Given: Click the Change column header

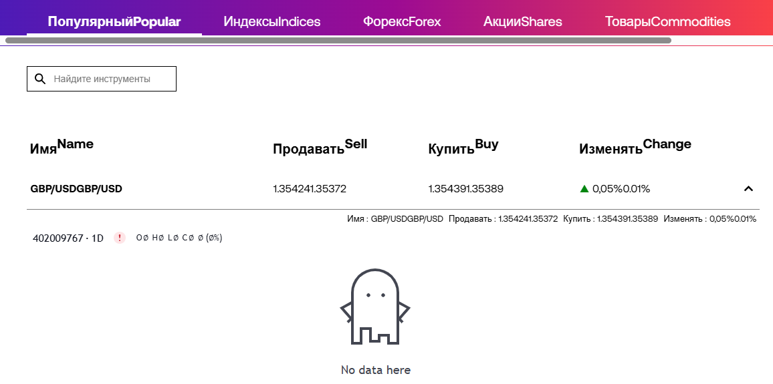Looking at the screenshot, I should click(x=635, y=146).
